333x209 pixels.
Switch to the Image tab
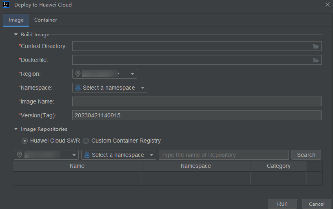tap(16, 20)
